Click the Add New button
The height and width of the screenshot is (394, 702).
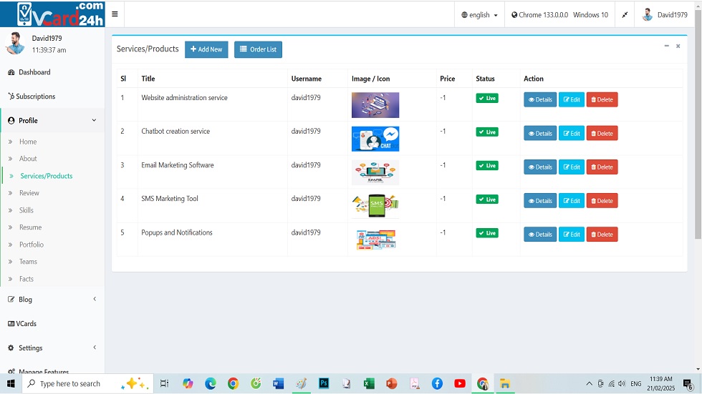pos(206,49)
